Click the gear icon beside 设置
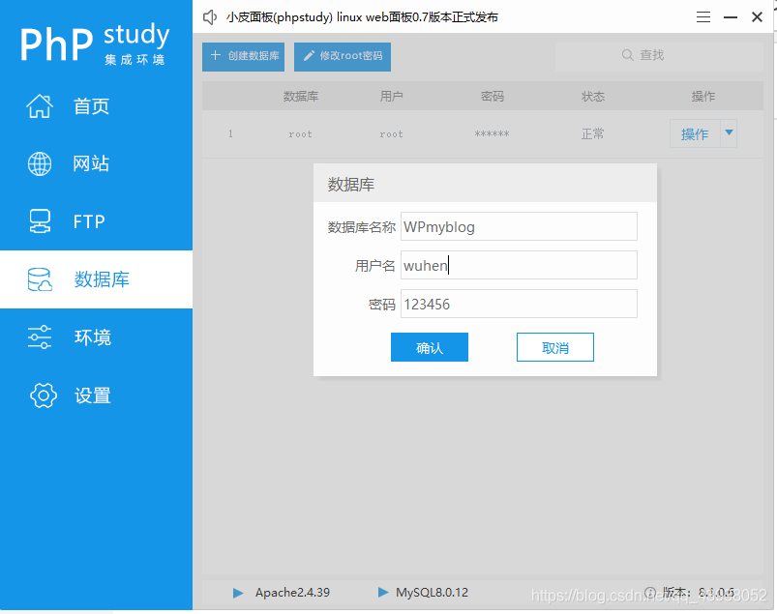Image resolution: width=777 pixels, height=614 pixels. click(x=44, y=395)
